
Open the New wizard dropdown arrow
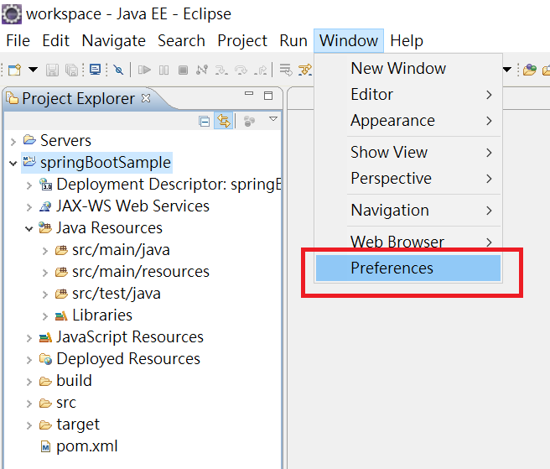click(x=33, y=70)
